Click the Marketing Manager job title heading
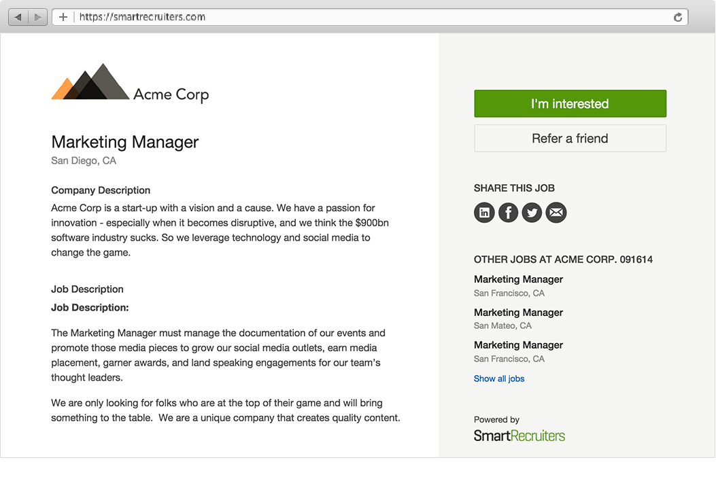Viewport: 716px width, 496px height. [x=125, y=142]
